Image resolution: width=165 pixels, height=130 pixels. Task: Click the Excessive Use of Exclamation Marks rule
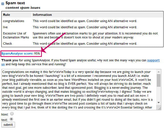tap(16, 35)
